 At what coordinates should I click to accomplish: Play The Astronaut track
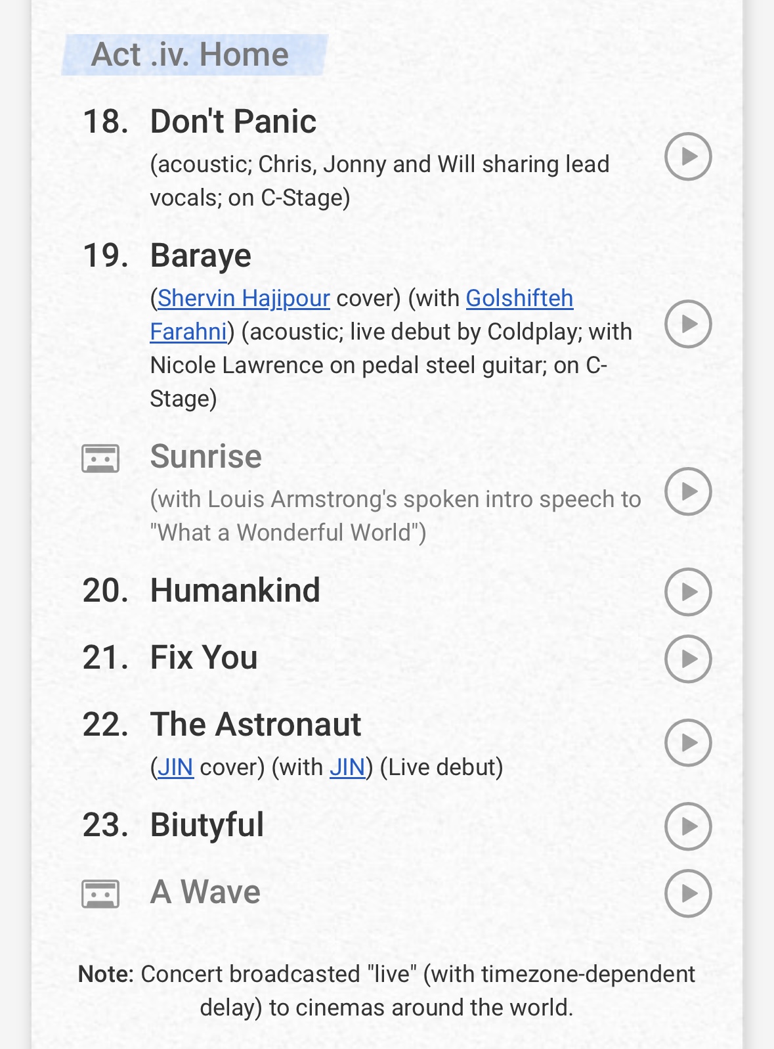pyautogui.click(x=687, y=743)
